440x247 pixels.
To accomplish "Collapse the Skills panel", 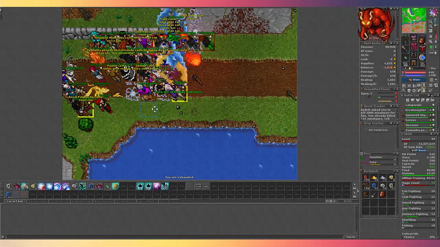I will pyautogui.click(x=435, y=134).
